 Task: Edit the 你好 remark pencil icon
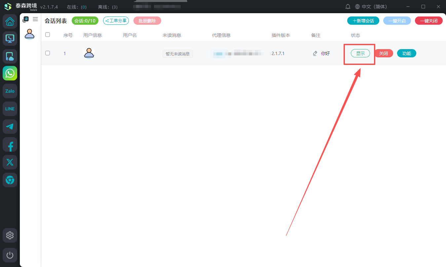click(x=315, y=53)
